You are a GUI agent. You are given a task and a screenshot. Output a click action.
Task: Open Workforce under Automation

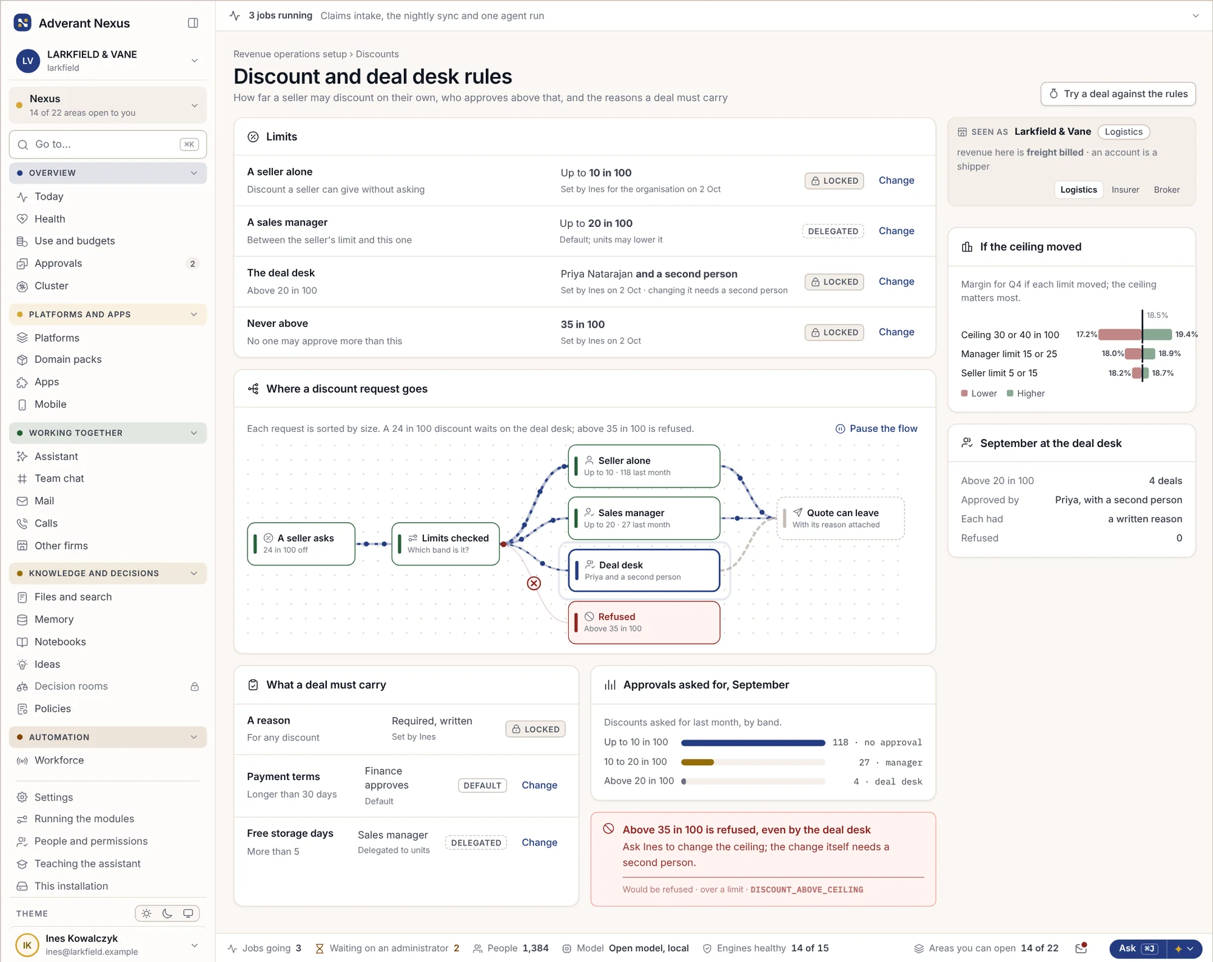coord(108,761)
